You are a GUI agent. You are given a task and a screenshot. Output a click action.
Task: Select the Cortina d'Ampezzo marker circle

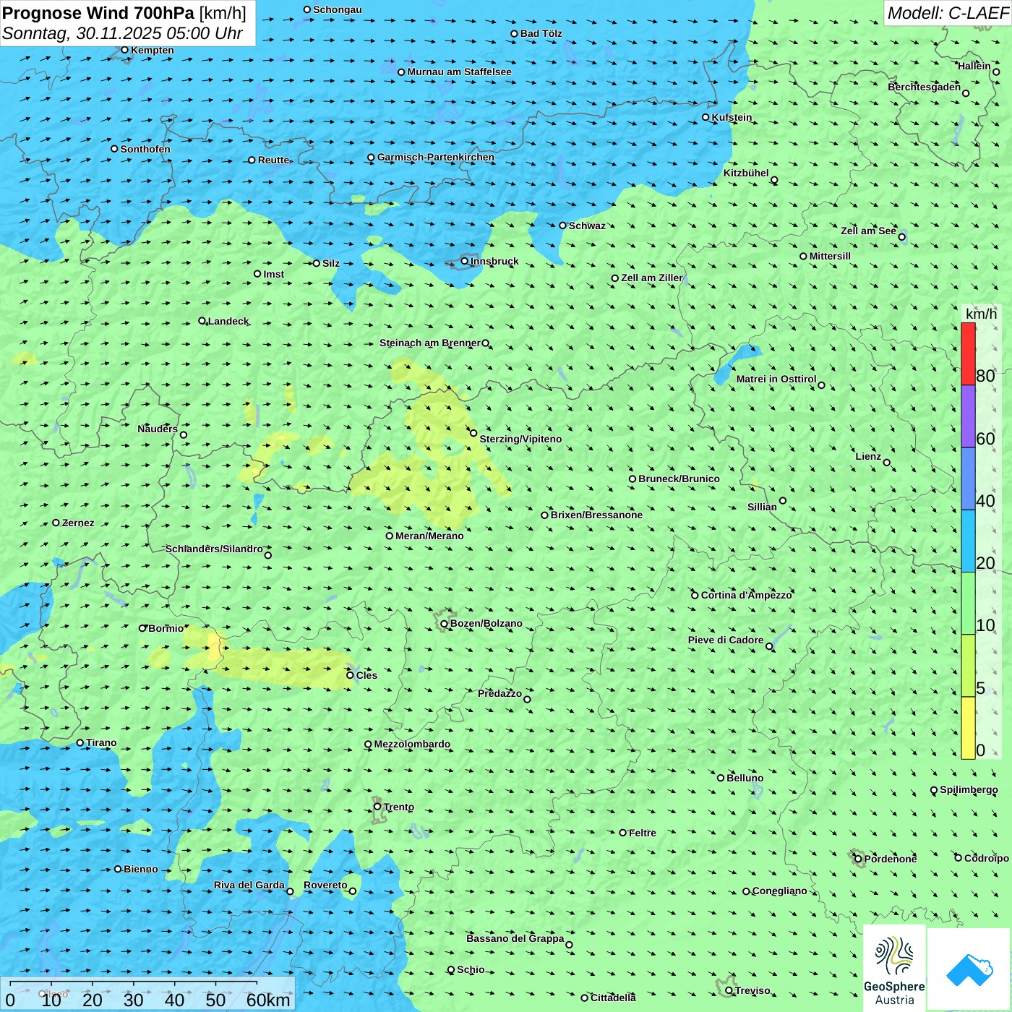[695, 595]
